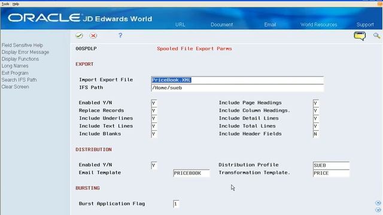383x215 pixels.
Task: Click the green checkmark OK icon
Action: (x=79, y=36)
